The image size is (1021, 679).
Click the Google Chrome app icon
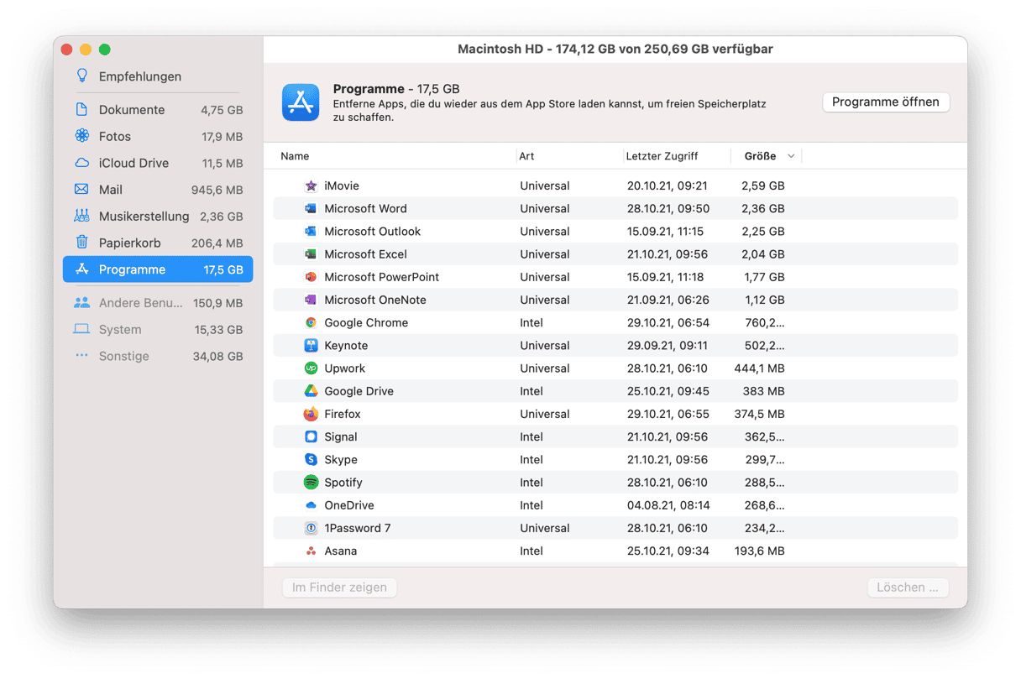pos(311,322)
